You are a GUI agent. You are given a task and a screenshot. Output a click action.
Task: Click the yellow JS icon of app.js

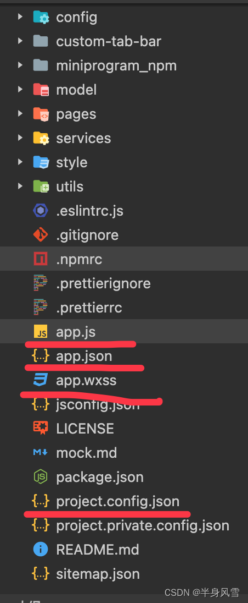point(41,332)
